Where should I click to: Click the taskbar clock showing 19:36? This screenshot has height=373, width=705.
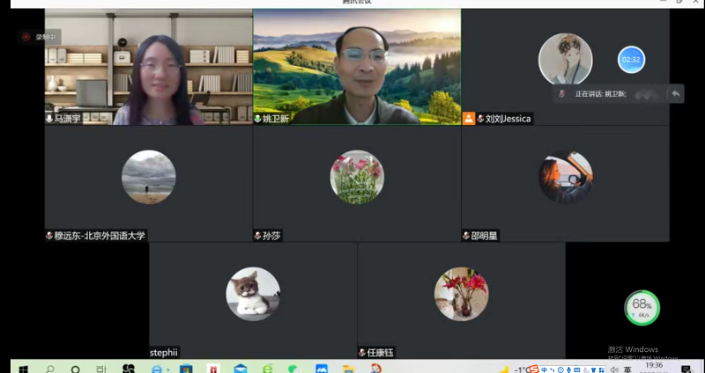(654, 365)
